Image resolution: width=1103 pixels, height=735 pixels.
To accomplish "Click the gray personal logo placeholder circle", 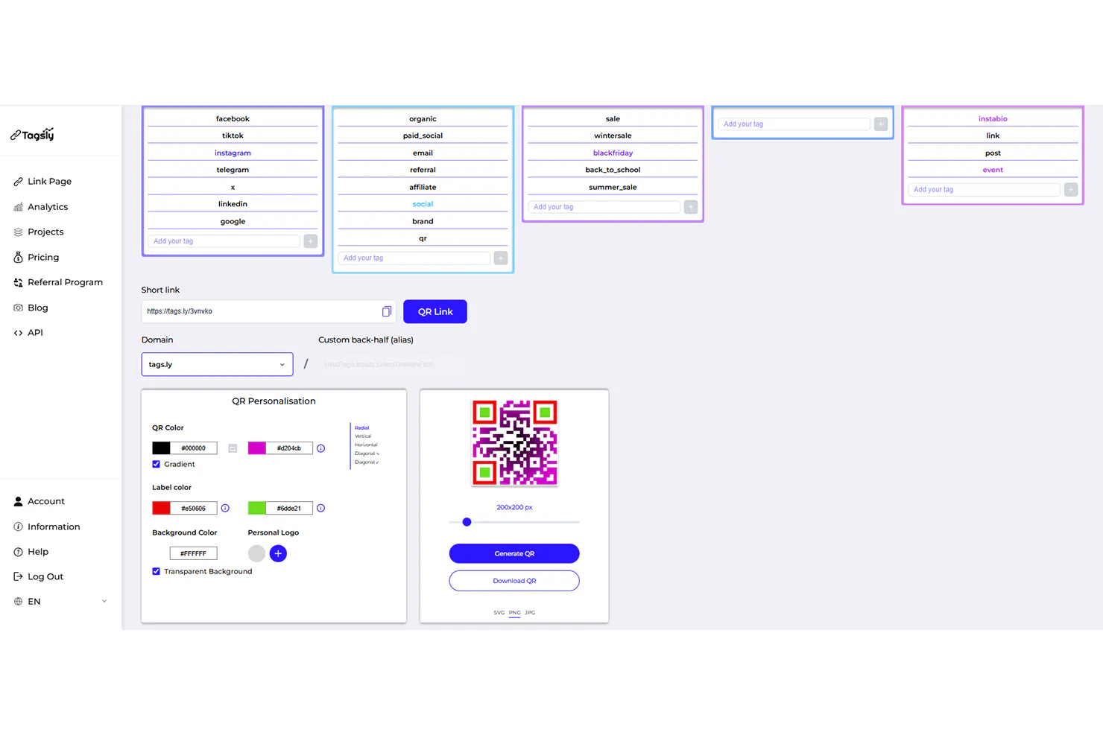I will [x=256, y=553].
